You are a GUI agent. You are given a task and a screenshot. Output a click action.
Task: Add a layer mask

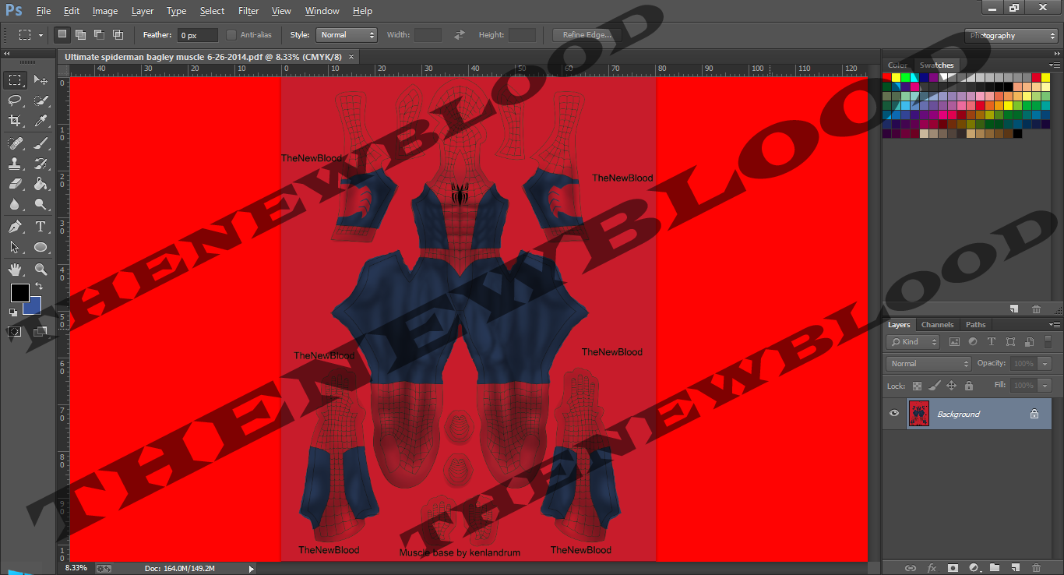(952, 568)
